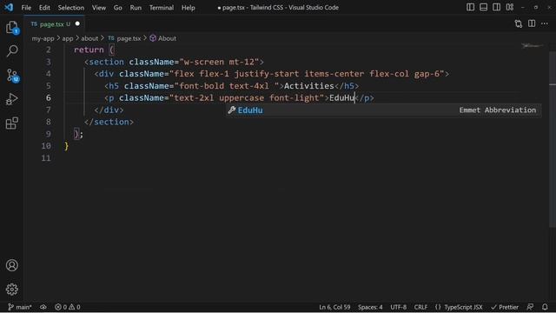Open the Terminal menu
This screenshot has width=556, height=313.
162,8
